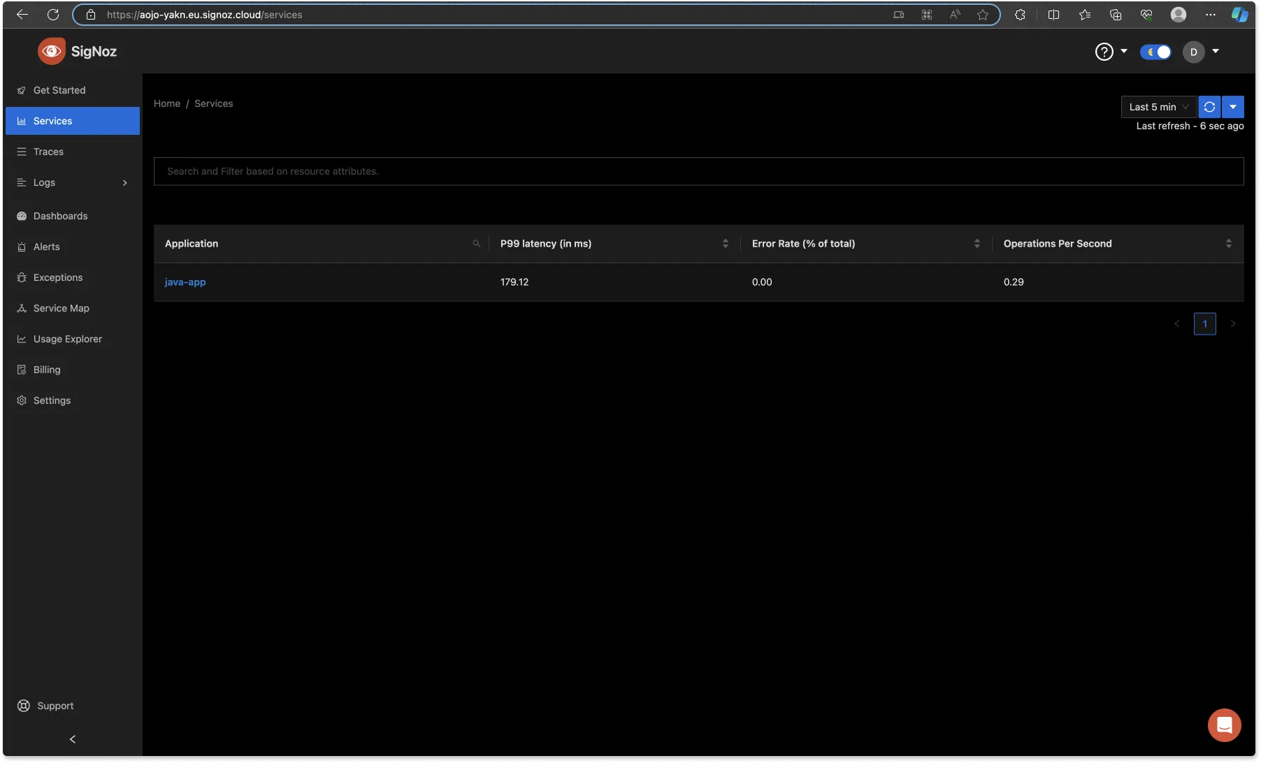Open Usage Explorer
This screenshot has width=1261, height=763.
[x=73, y=339]
